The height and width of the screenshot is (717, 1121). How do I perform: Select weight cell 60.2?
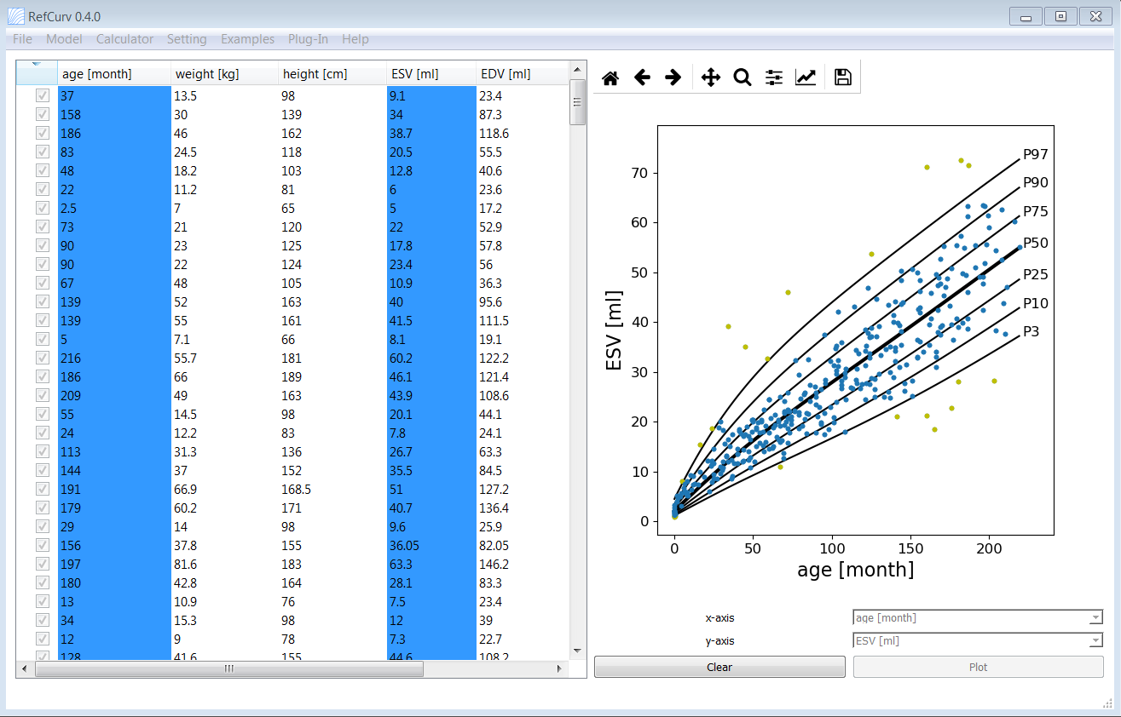pos(225,508)
